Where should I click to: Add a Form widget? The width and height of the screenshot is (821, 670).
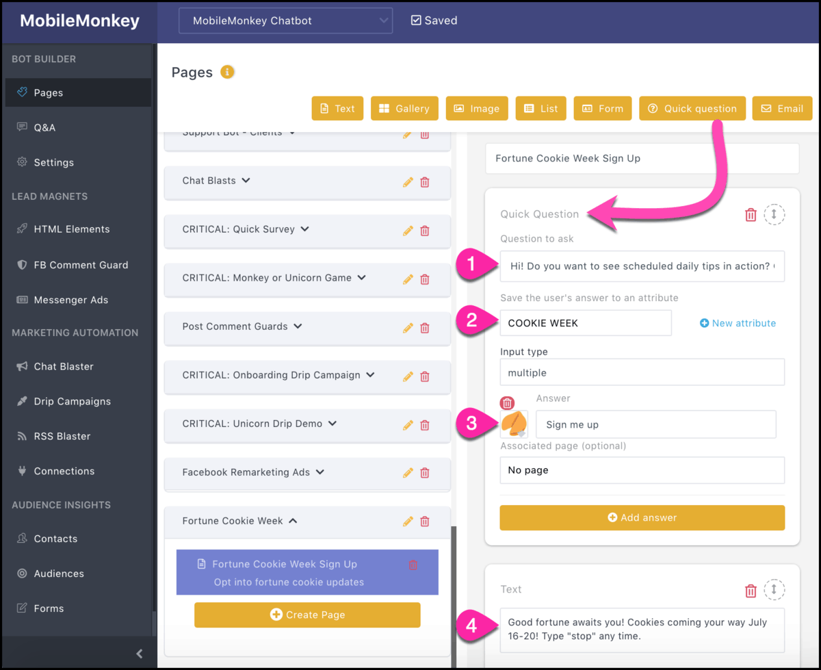pos(603,108)
